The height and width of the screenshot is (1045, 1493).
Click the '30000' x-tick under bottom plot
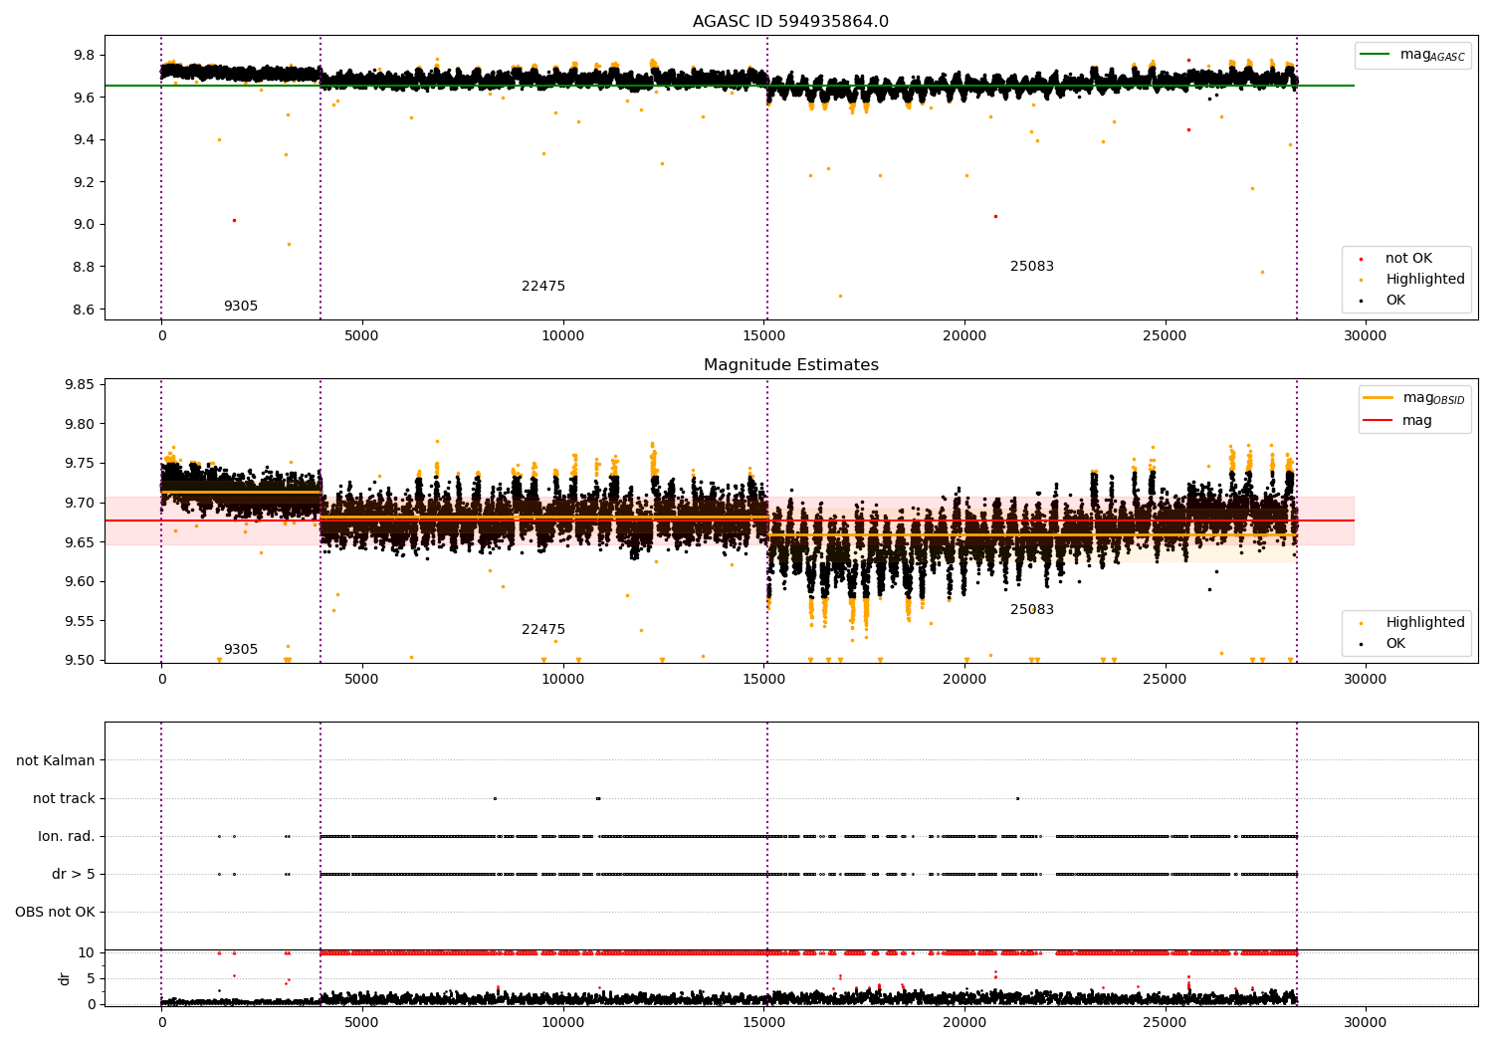tap(1366, 1023)
